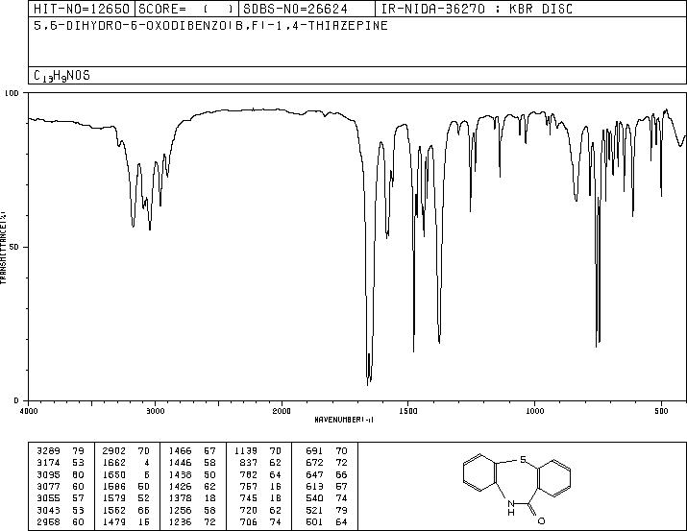Select peak value 672 in table
Image resolution: width=687 pixels, height=531 pixels.
click(314, 463)
